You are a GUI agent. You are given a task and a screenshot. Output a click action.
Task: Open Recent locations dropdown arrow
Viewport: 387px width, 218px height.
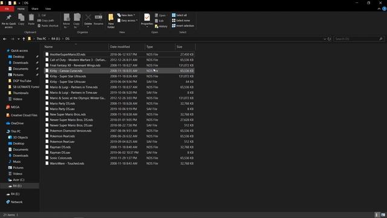19,39
